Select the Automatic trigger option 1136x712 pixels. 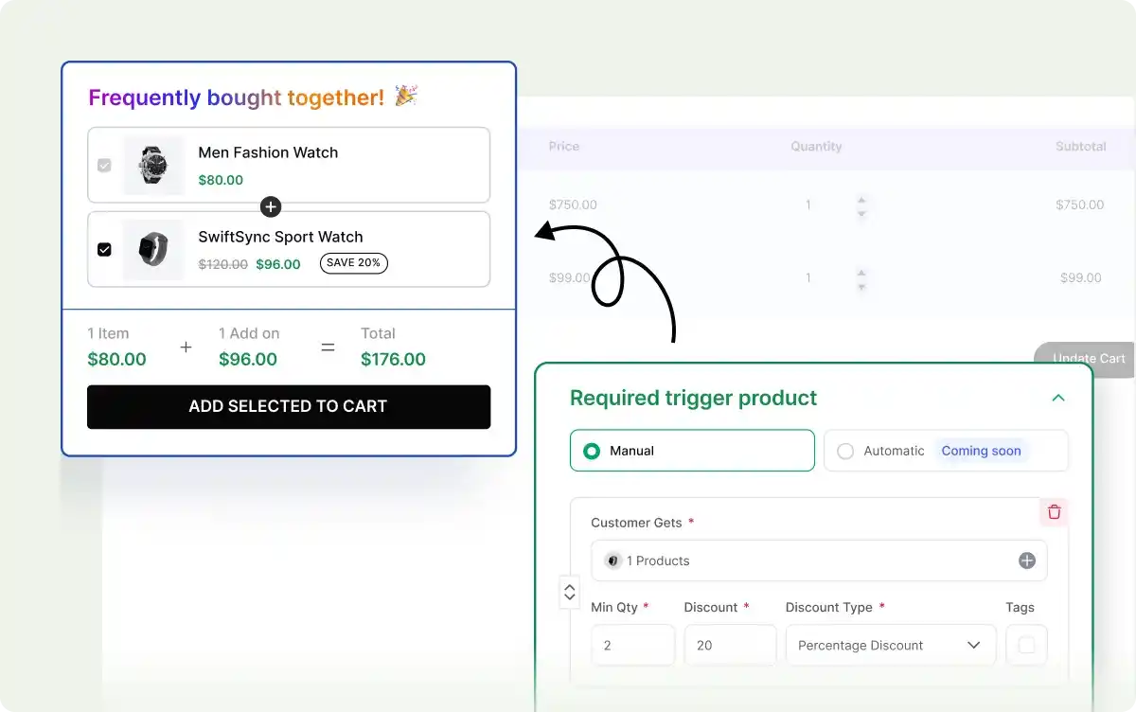845,451
